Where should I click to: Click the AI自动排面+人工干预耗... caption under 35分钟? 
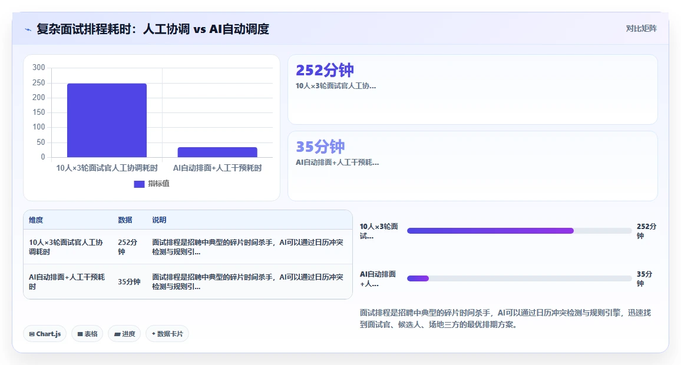click(338, 162)
